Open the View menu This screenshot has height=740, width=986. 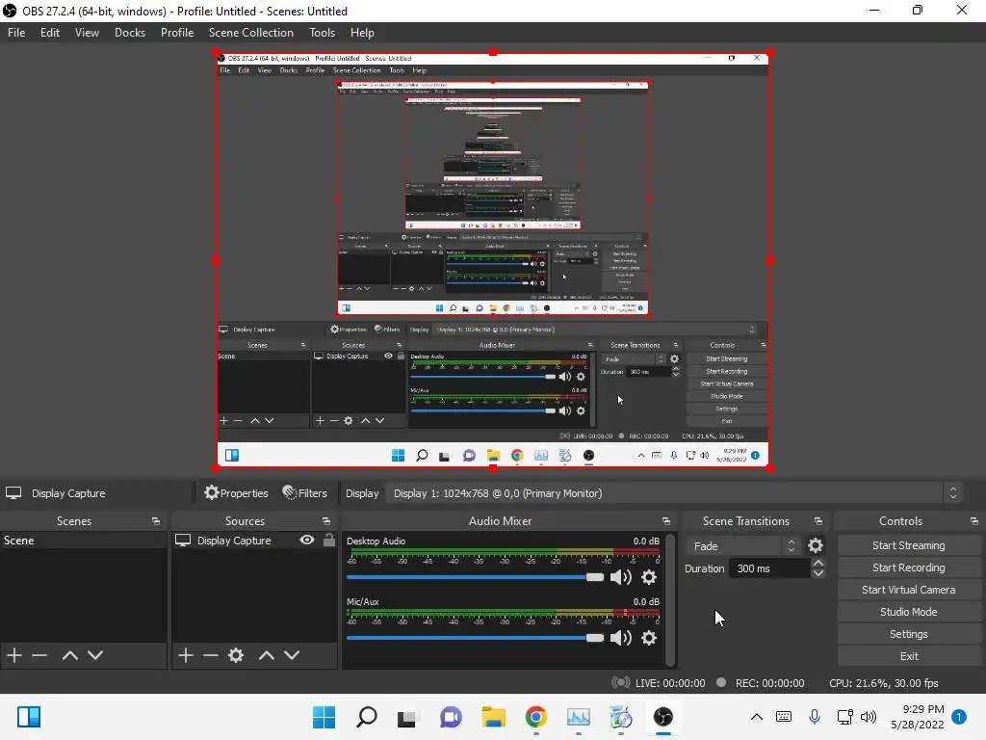87,33
